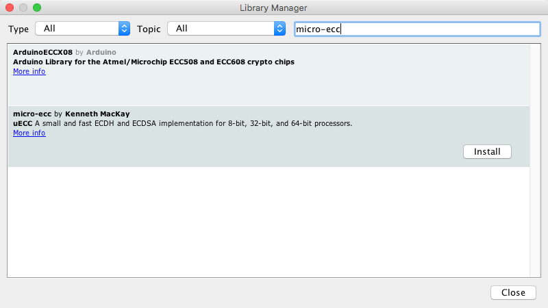Install the micro-ecc library
This screenshot has width=548, height=308.
[x=487, y=151]
